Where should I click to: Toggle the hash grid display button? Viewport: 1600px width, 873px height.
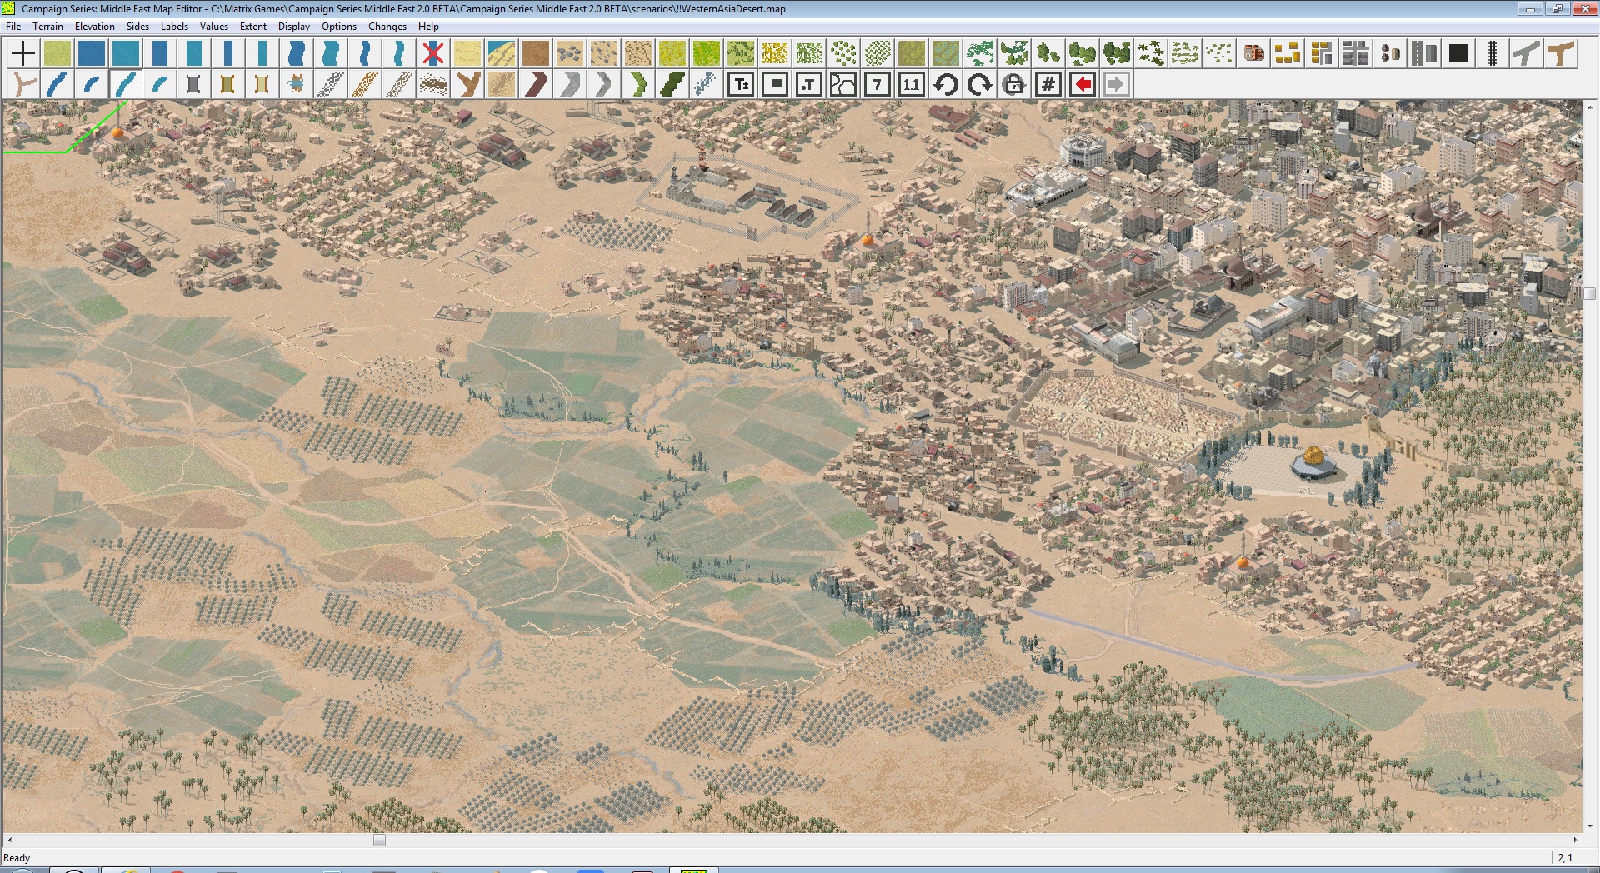coord(1047,84)
